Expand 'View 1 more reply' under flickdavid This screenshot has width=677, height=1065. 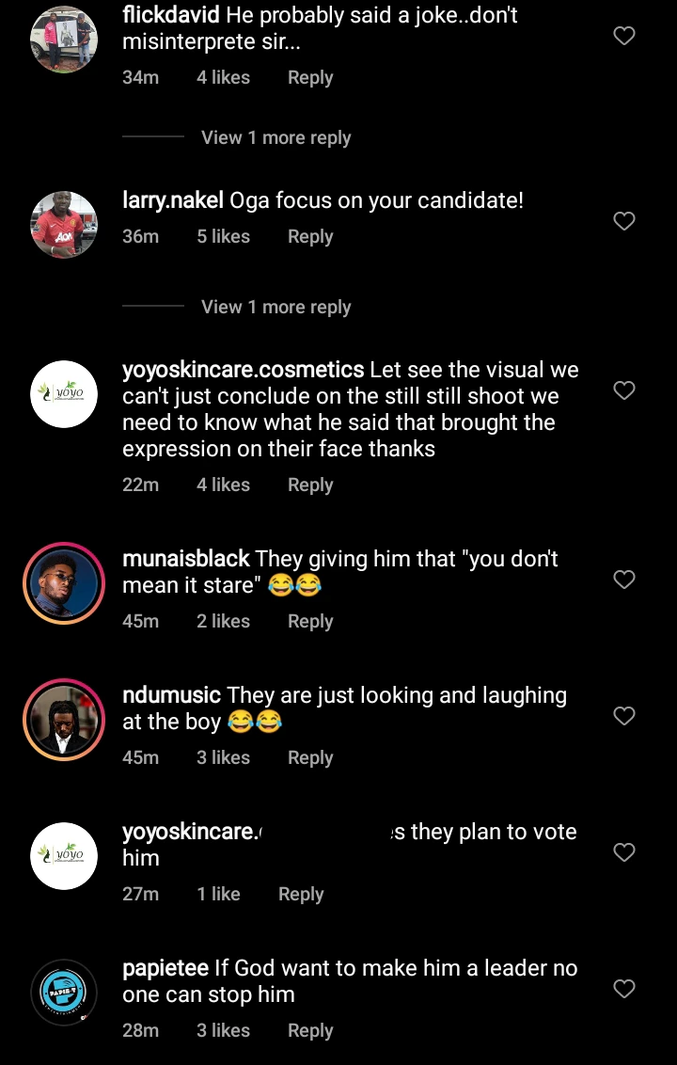pos(276,137)
